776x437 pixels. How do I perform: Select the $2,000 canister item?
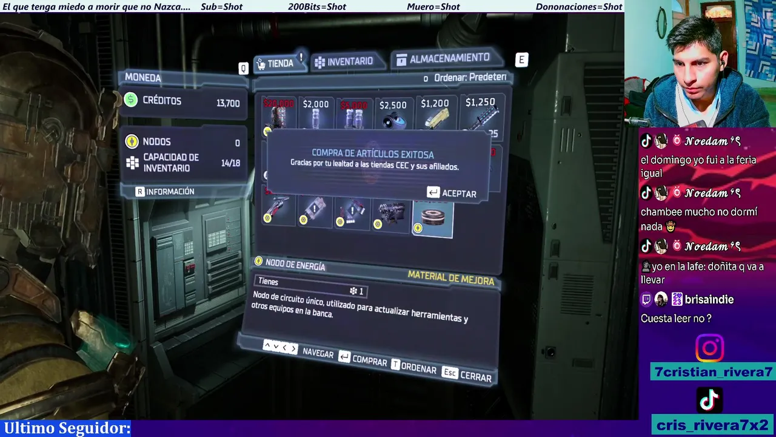click(315, 113)
